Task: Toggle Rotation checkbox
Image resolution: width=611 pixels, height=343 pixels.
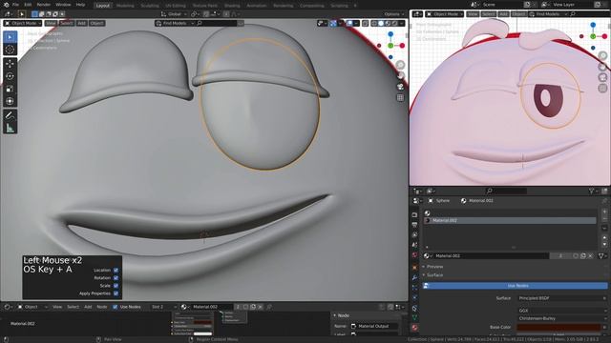Action: point(116,277)
